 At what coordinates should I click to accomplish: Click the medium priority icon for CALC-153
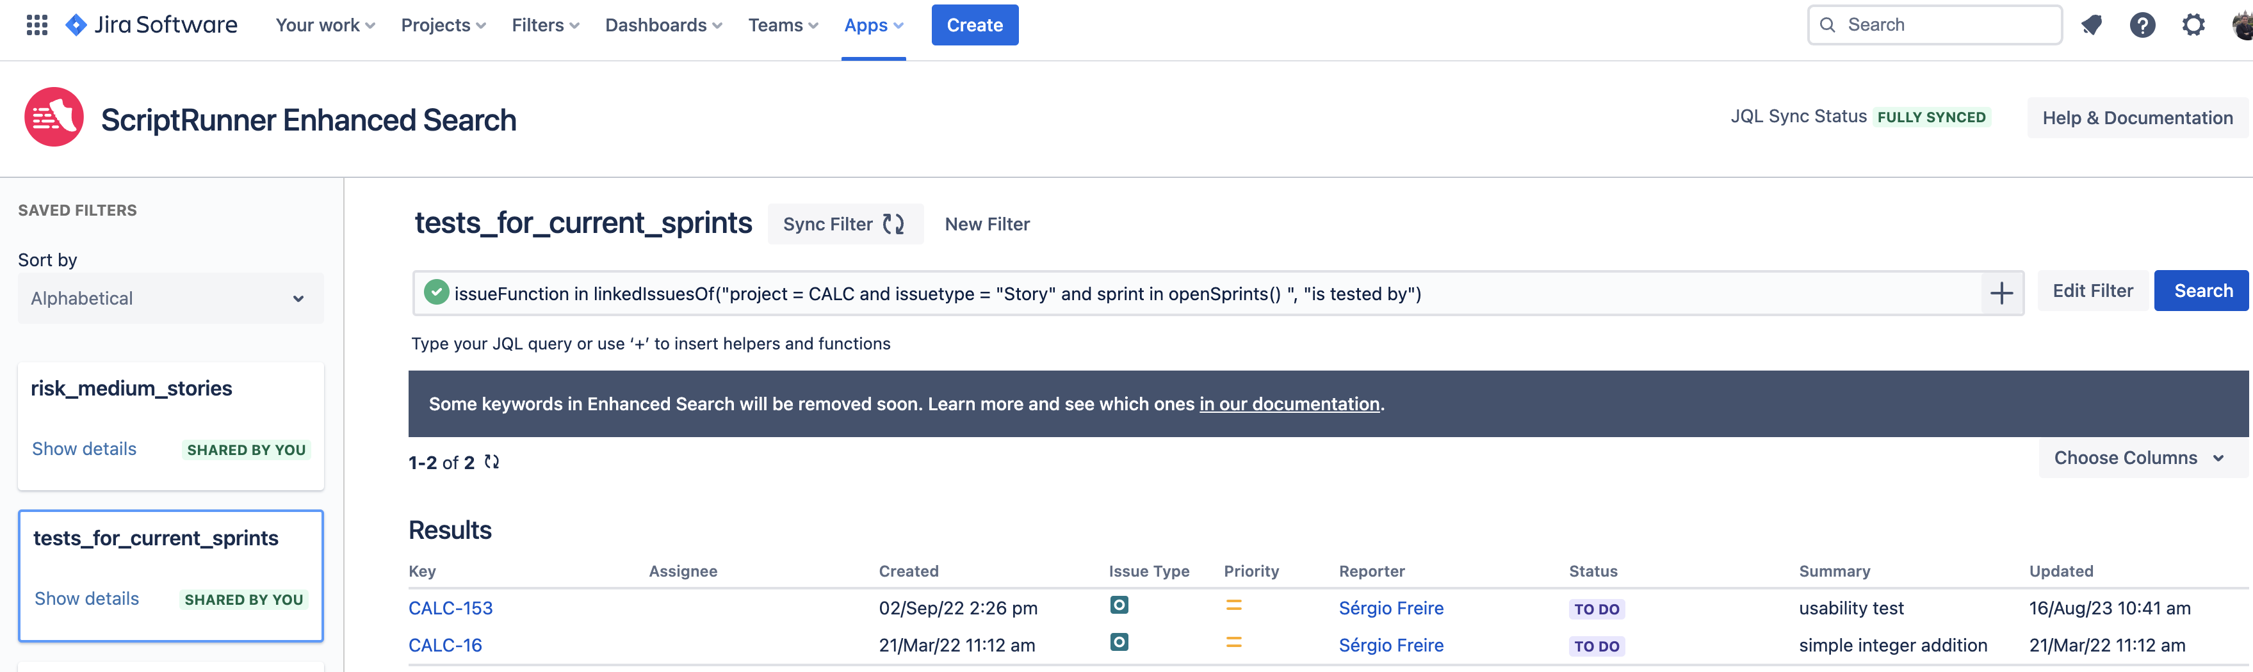tap(1234, 605)
